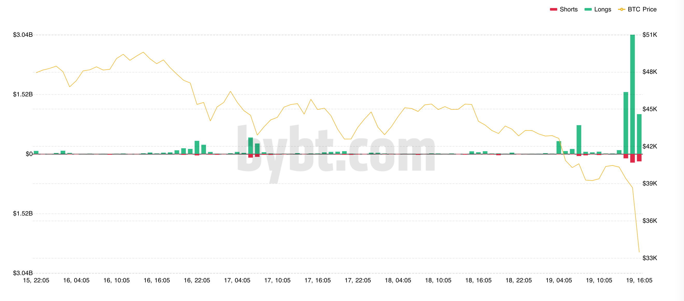Click the "16, 16:05" time label

[157, 280]
